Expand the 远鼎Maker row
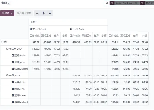154x110 pixels. click(19, 95)
